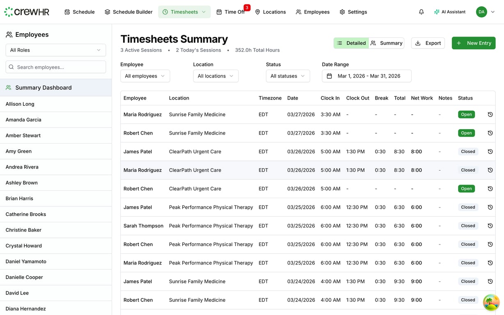Open notifications via the bell icon
Screen dimensions: 504x315
pyautogui.click(x=421, y=12)
